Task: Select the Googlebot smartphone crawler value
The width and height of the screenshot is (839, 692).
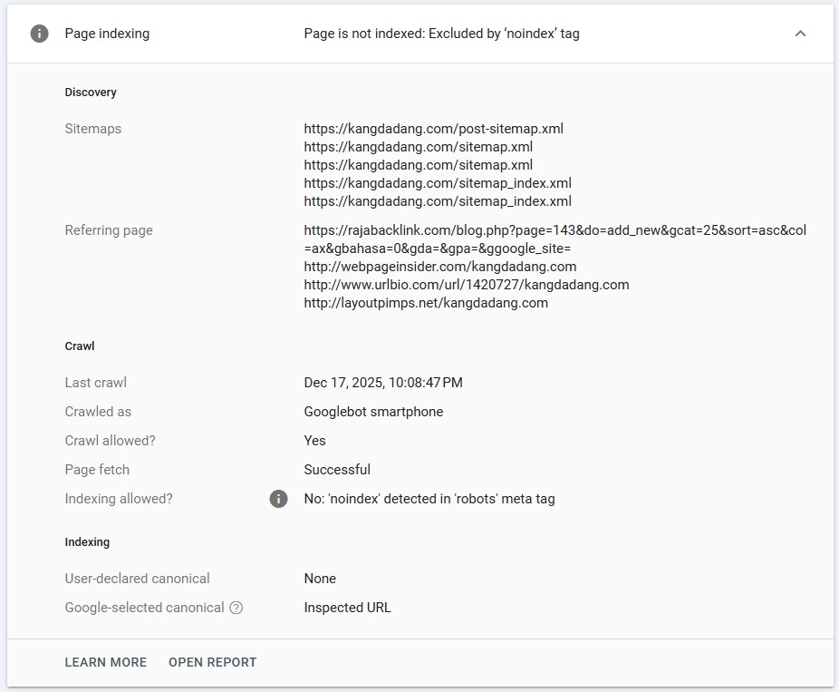Action: pyautogui.click(x=373, y=412)
